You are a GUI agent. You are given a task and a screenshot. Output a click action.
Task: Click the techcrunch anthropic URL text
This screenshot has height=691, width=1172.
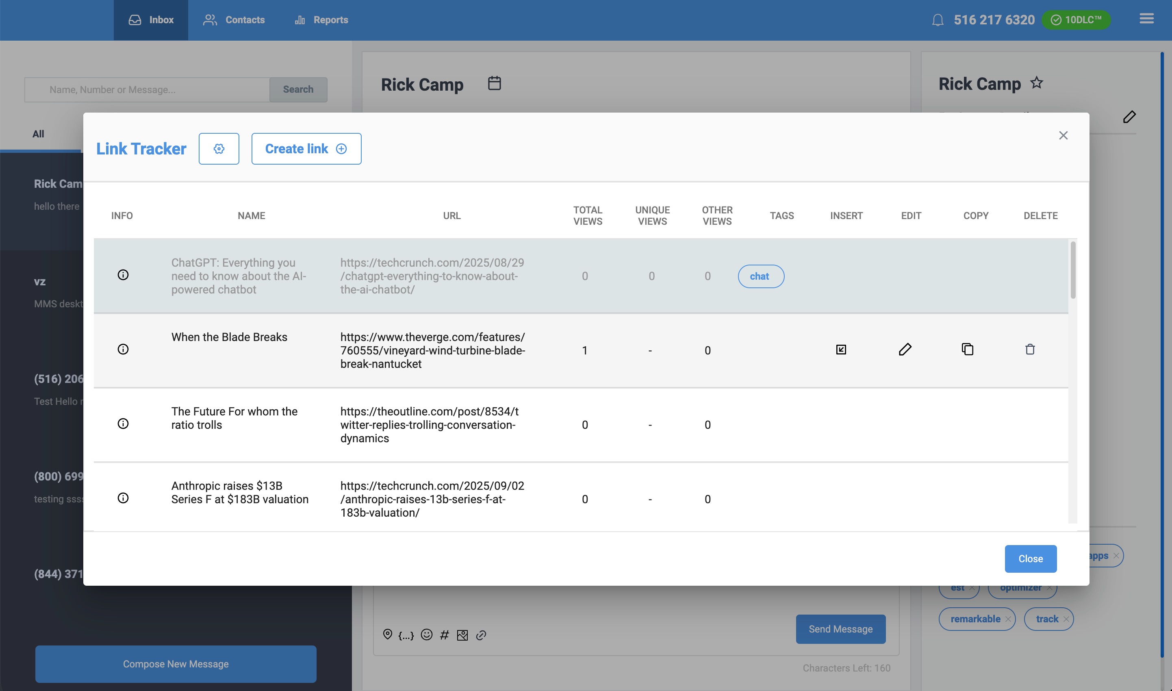click(x=432, y=499)
